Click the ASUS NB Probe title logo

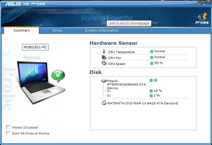(x=26, y=4)
